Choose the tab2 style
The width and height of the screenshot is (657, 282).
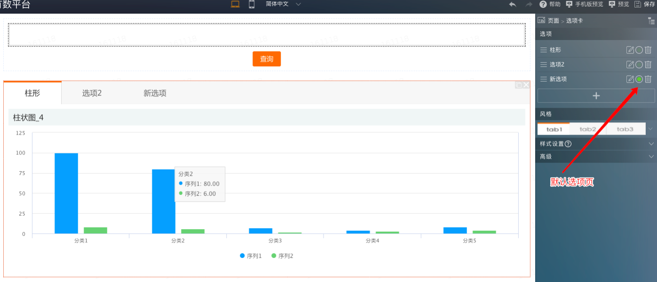(x=588, y=129)
